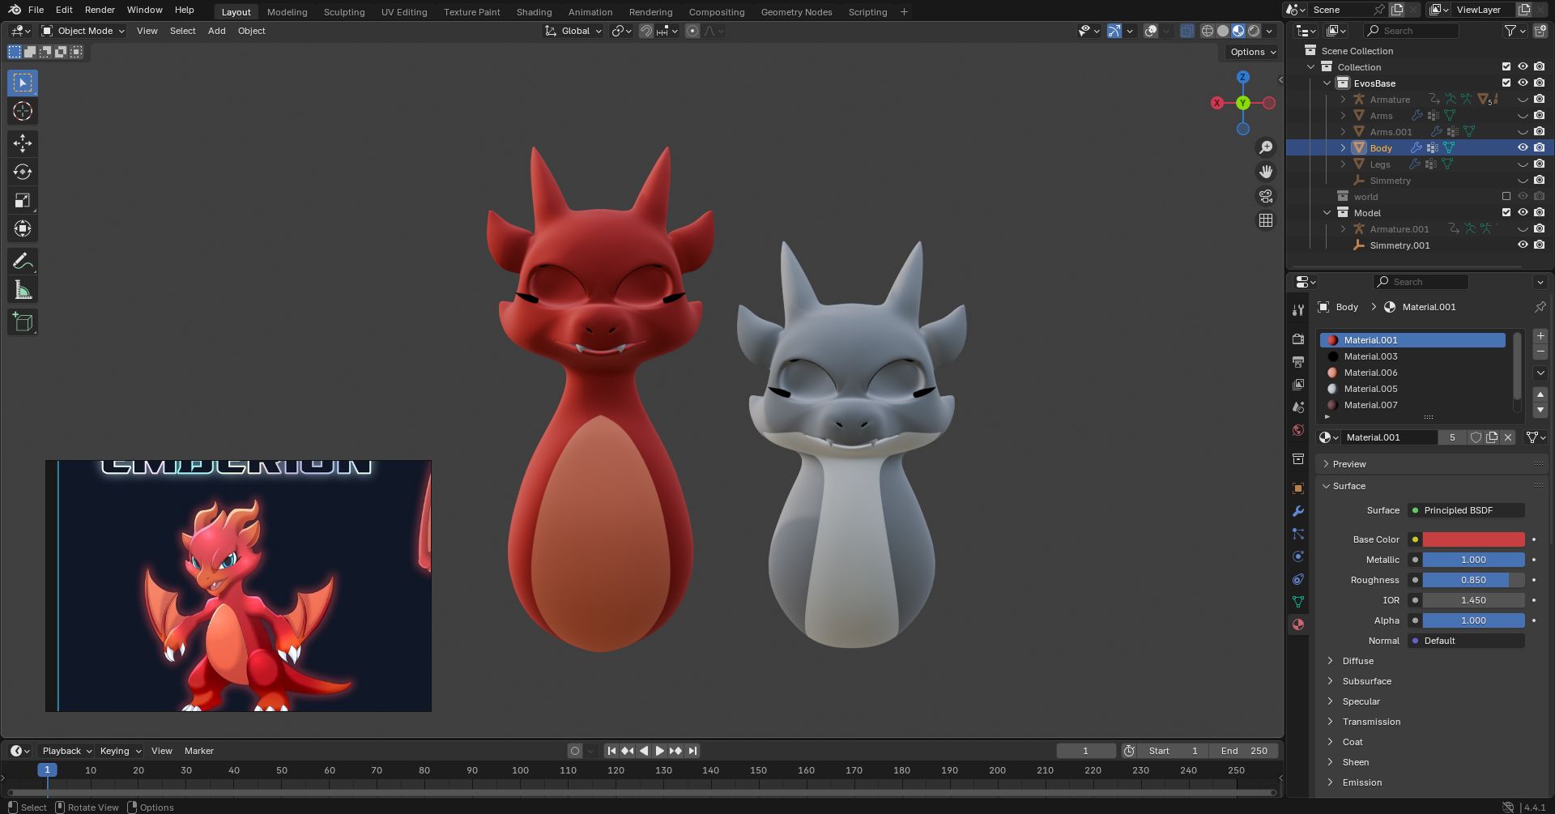Viewport: 1555px width, 814px height.
Task: Select the Move tool
Action: click(x=23, y=143)
